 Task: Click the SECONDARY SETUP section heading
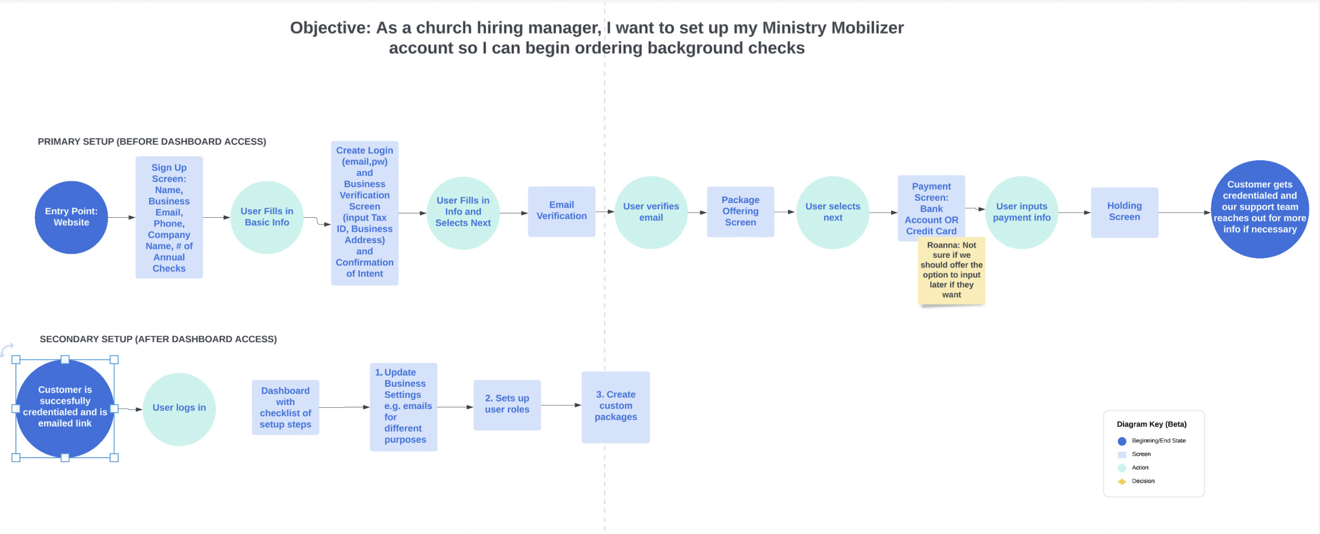[x=158, y=339]
